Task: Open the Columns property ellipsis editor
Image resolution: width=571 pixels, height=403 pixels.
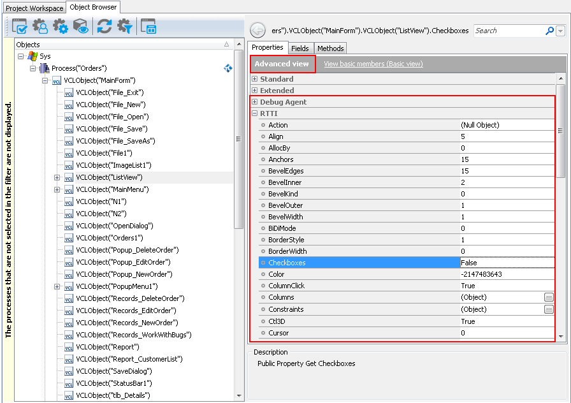Action: (549, 297)
